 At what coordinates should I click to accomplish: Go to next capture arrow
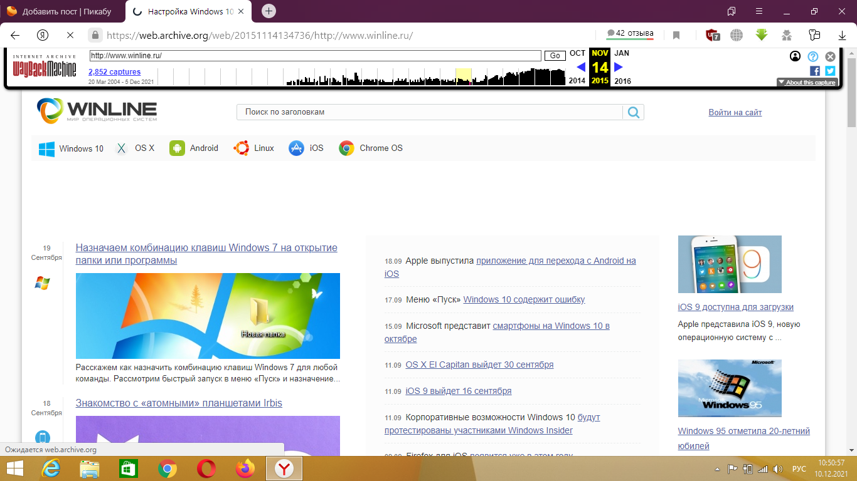point(619,67)
